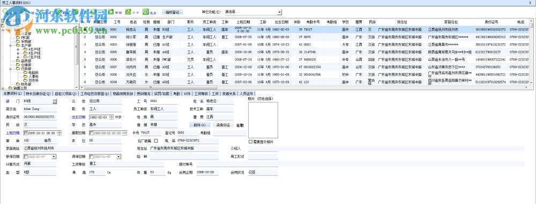Select the 仓储部 folder in tree
Screen dimensions: 536x204
click(23, 65)
